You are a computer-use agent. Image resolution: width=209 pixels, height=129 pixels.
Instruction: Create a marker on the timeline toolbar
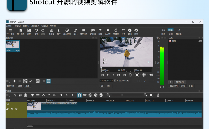(x=61, y=95)
